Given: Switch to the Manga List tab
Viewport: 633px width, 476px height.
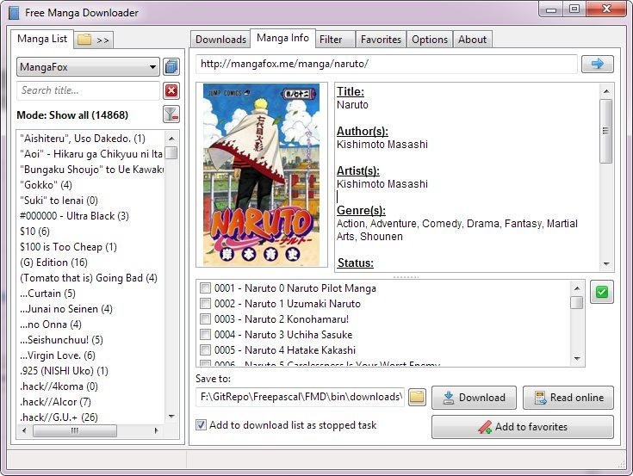Looking at the screenshot, I should [x=42, y=39].
